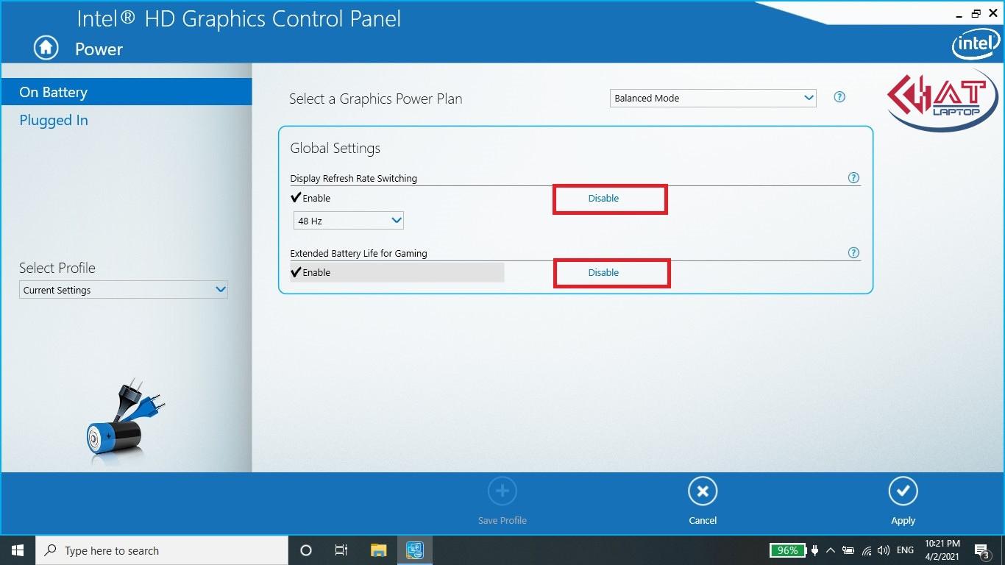
Task: Click Intel Graphics taskbar app icon
Action: point(415,550)
